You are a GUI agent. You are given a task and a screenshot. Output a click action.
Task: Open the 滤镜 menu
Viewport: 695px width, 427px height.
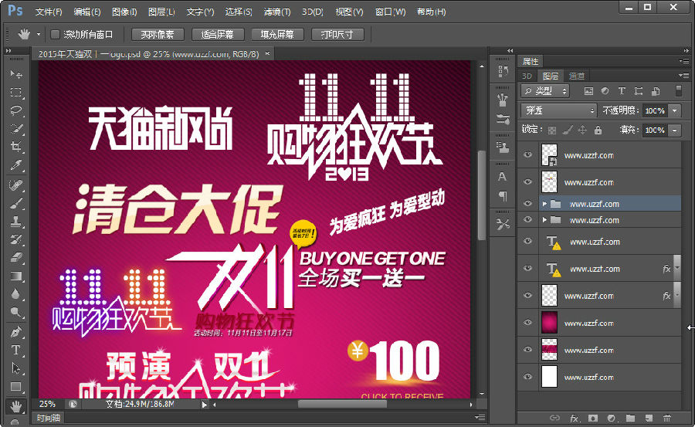pos(277,12)
